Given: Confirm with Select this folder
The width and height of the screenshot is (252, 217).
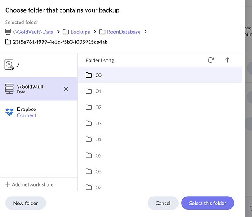Looking at the screenshot, I should [208, 203].
